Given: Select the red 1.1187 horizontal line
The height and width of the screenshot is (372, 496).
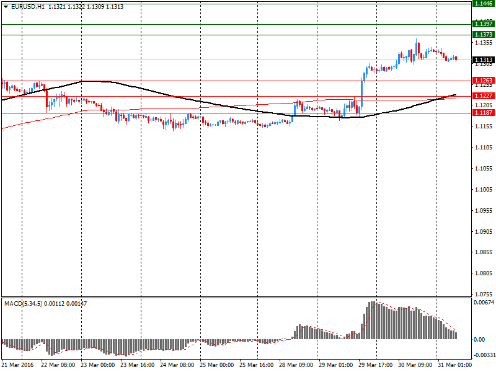Looking at the screenshot, I should 236,113.
